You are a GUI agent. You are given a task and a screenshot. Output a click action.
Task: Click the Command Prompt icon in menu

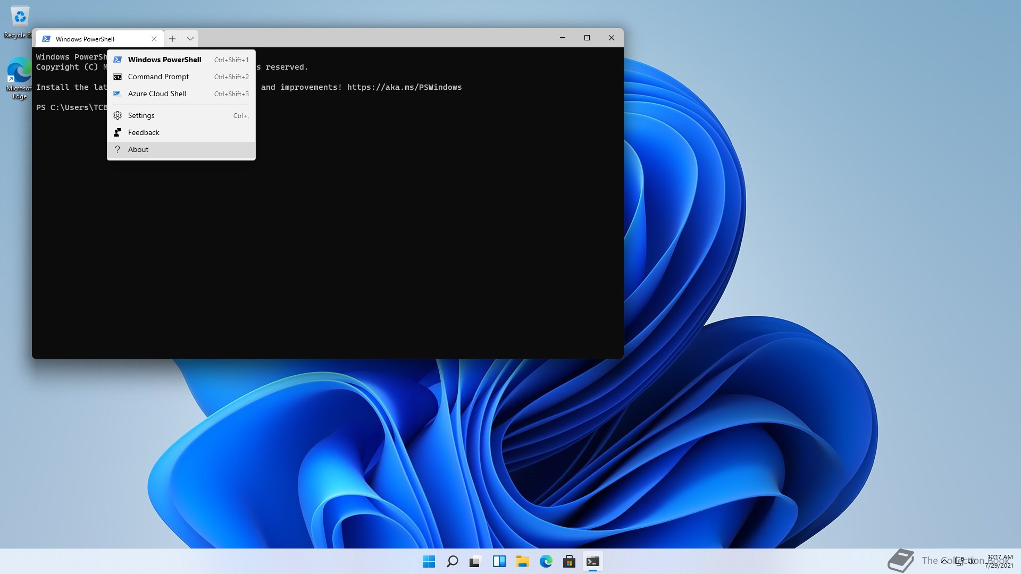coord(118,77)
